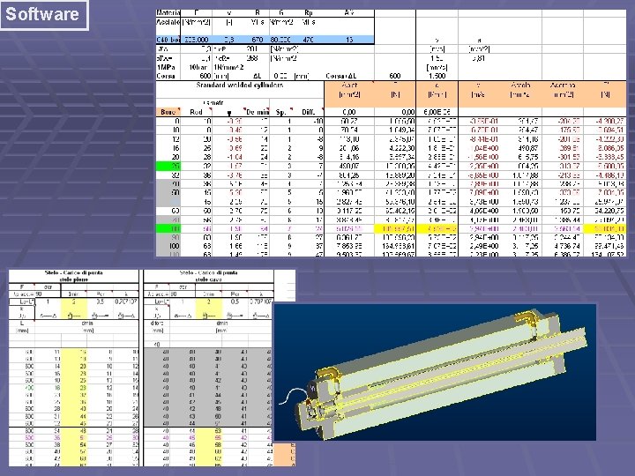Click the 'Stelo - Carico di punta stelo cavo' heading
635x476 pixels.
pyautogui.click(x=208, y=276)
